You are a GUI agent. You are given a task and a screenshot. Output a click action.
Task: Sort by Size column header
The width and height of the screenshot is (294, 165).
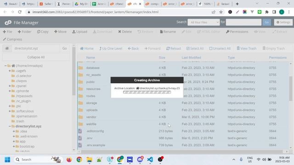click(x=162, y=57)
